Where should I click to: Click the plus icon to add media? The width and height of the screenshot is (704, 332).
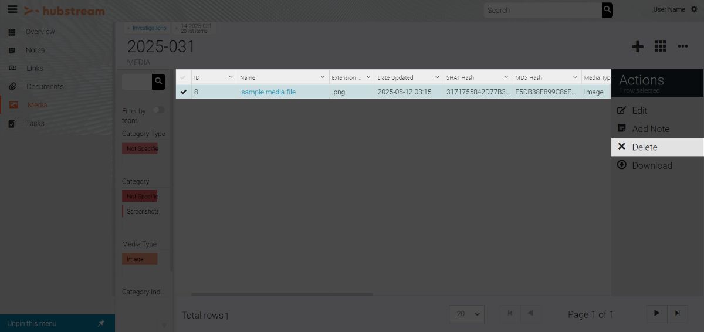tap(637, 47)
